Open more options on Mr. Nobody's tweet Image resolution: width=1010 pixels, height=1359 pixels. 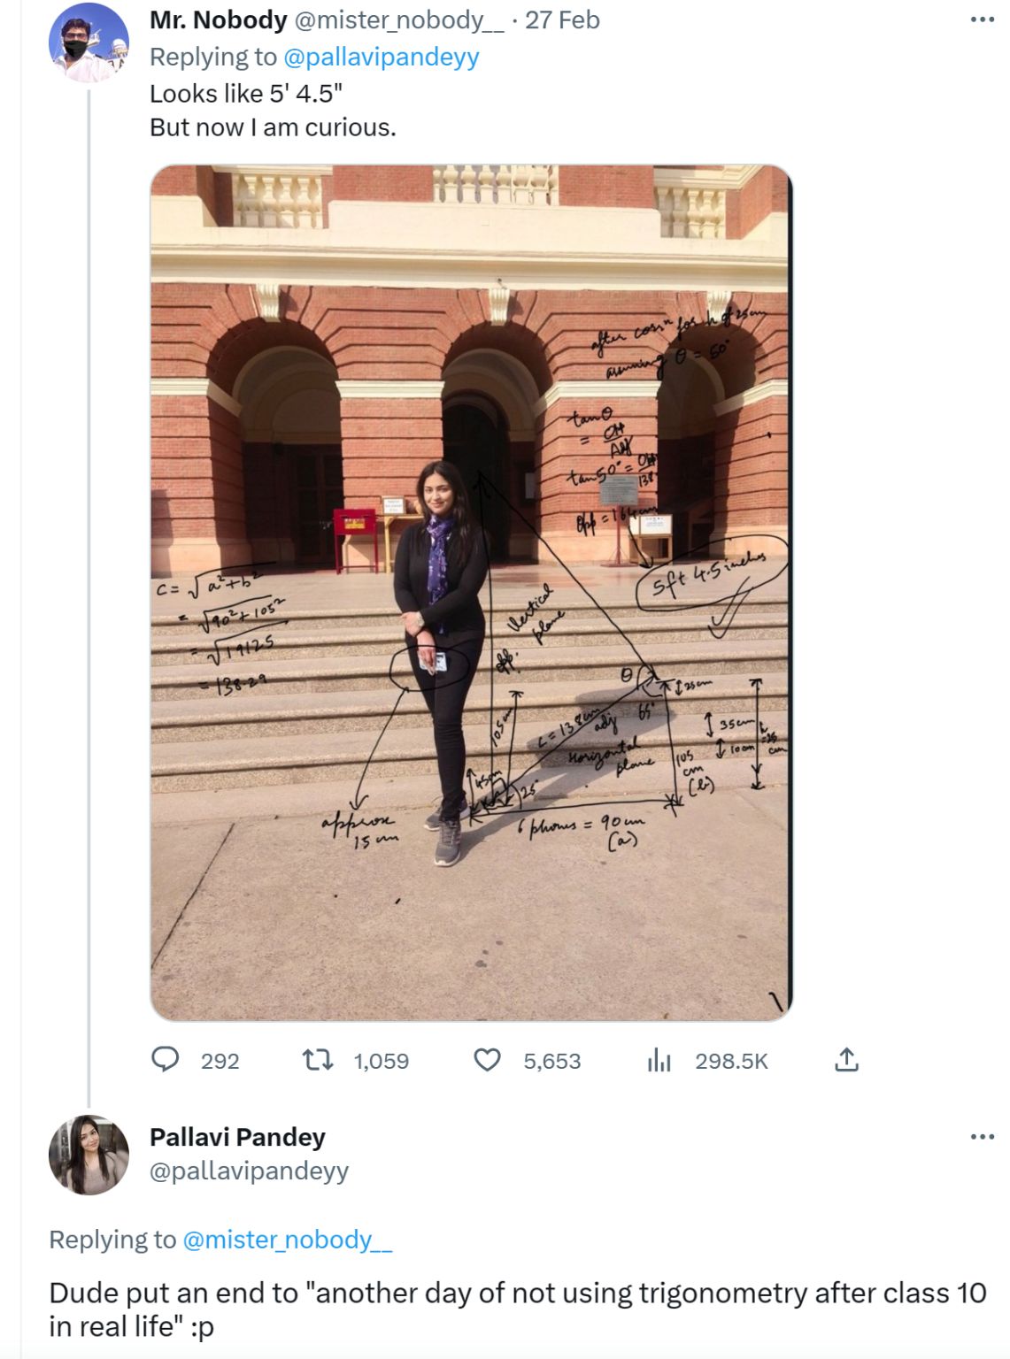pyautogui.click(x=982, y=19)
